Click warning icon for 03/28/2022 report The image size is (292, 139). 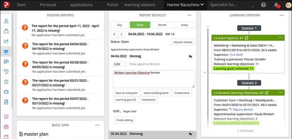coord(25,64)
